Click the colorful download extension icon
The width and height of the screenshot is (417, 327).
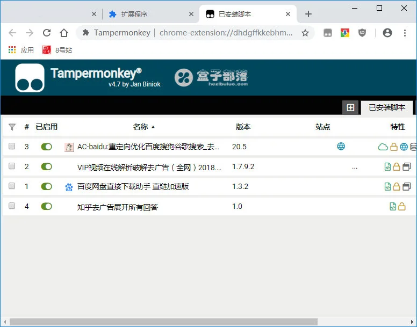click(345, 33)
